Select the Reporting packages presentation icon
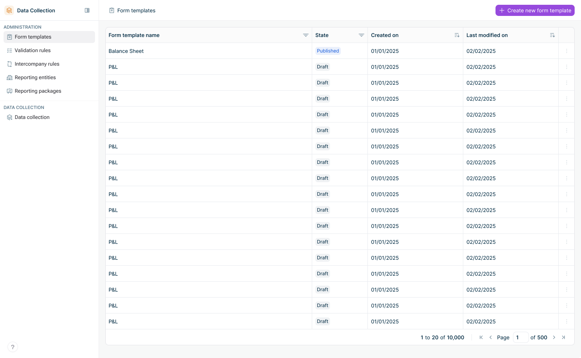The width and height of the screenshot is (581, 358). pos(9,91)
